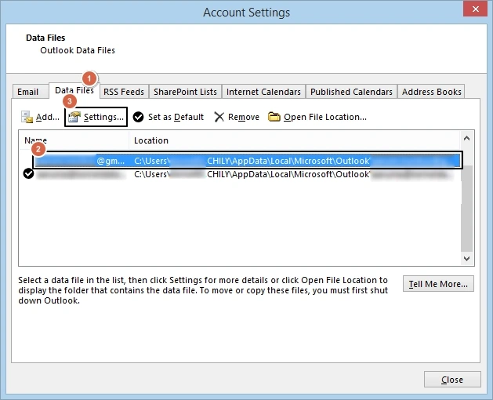Click the Name column header

point(74,140)
